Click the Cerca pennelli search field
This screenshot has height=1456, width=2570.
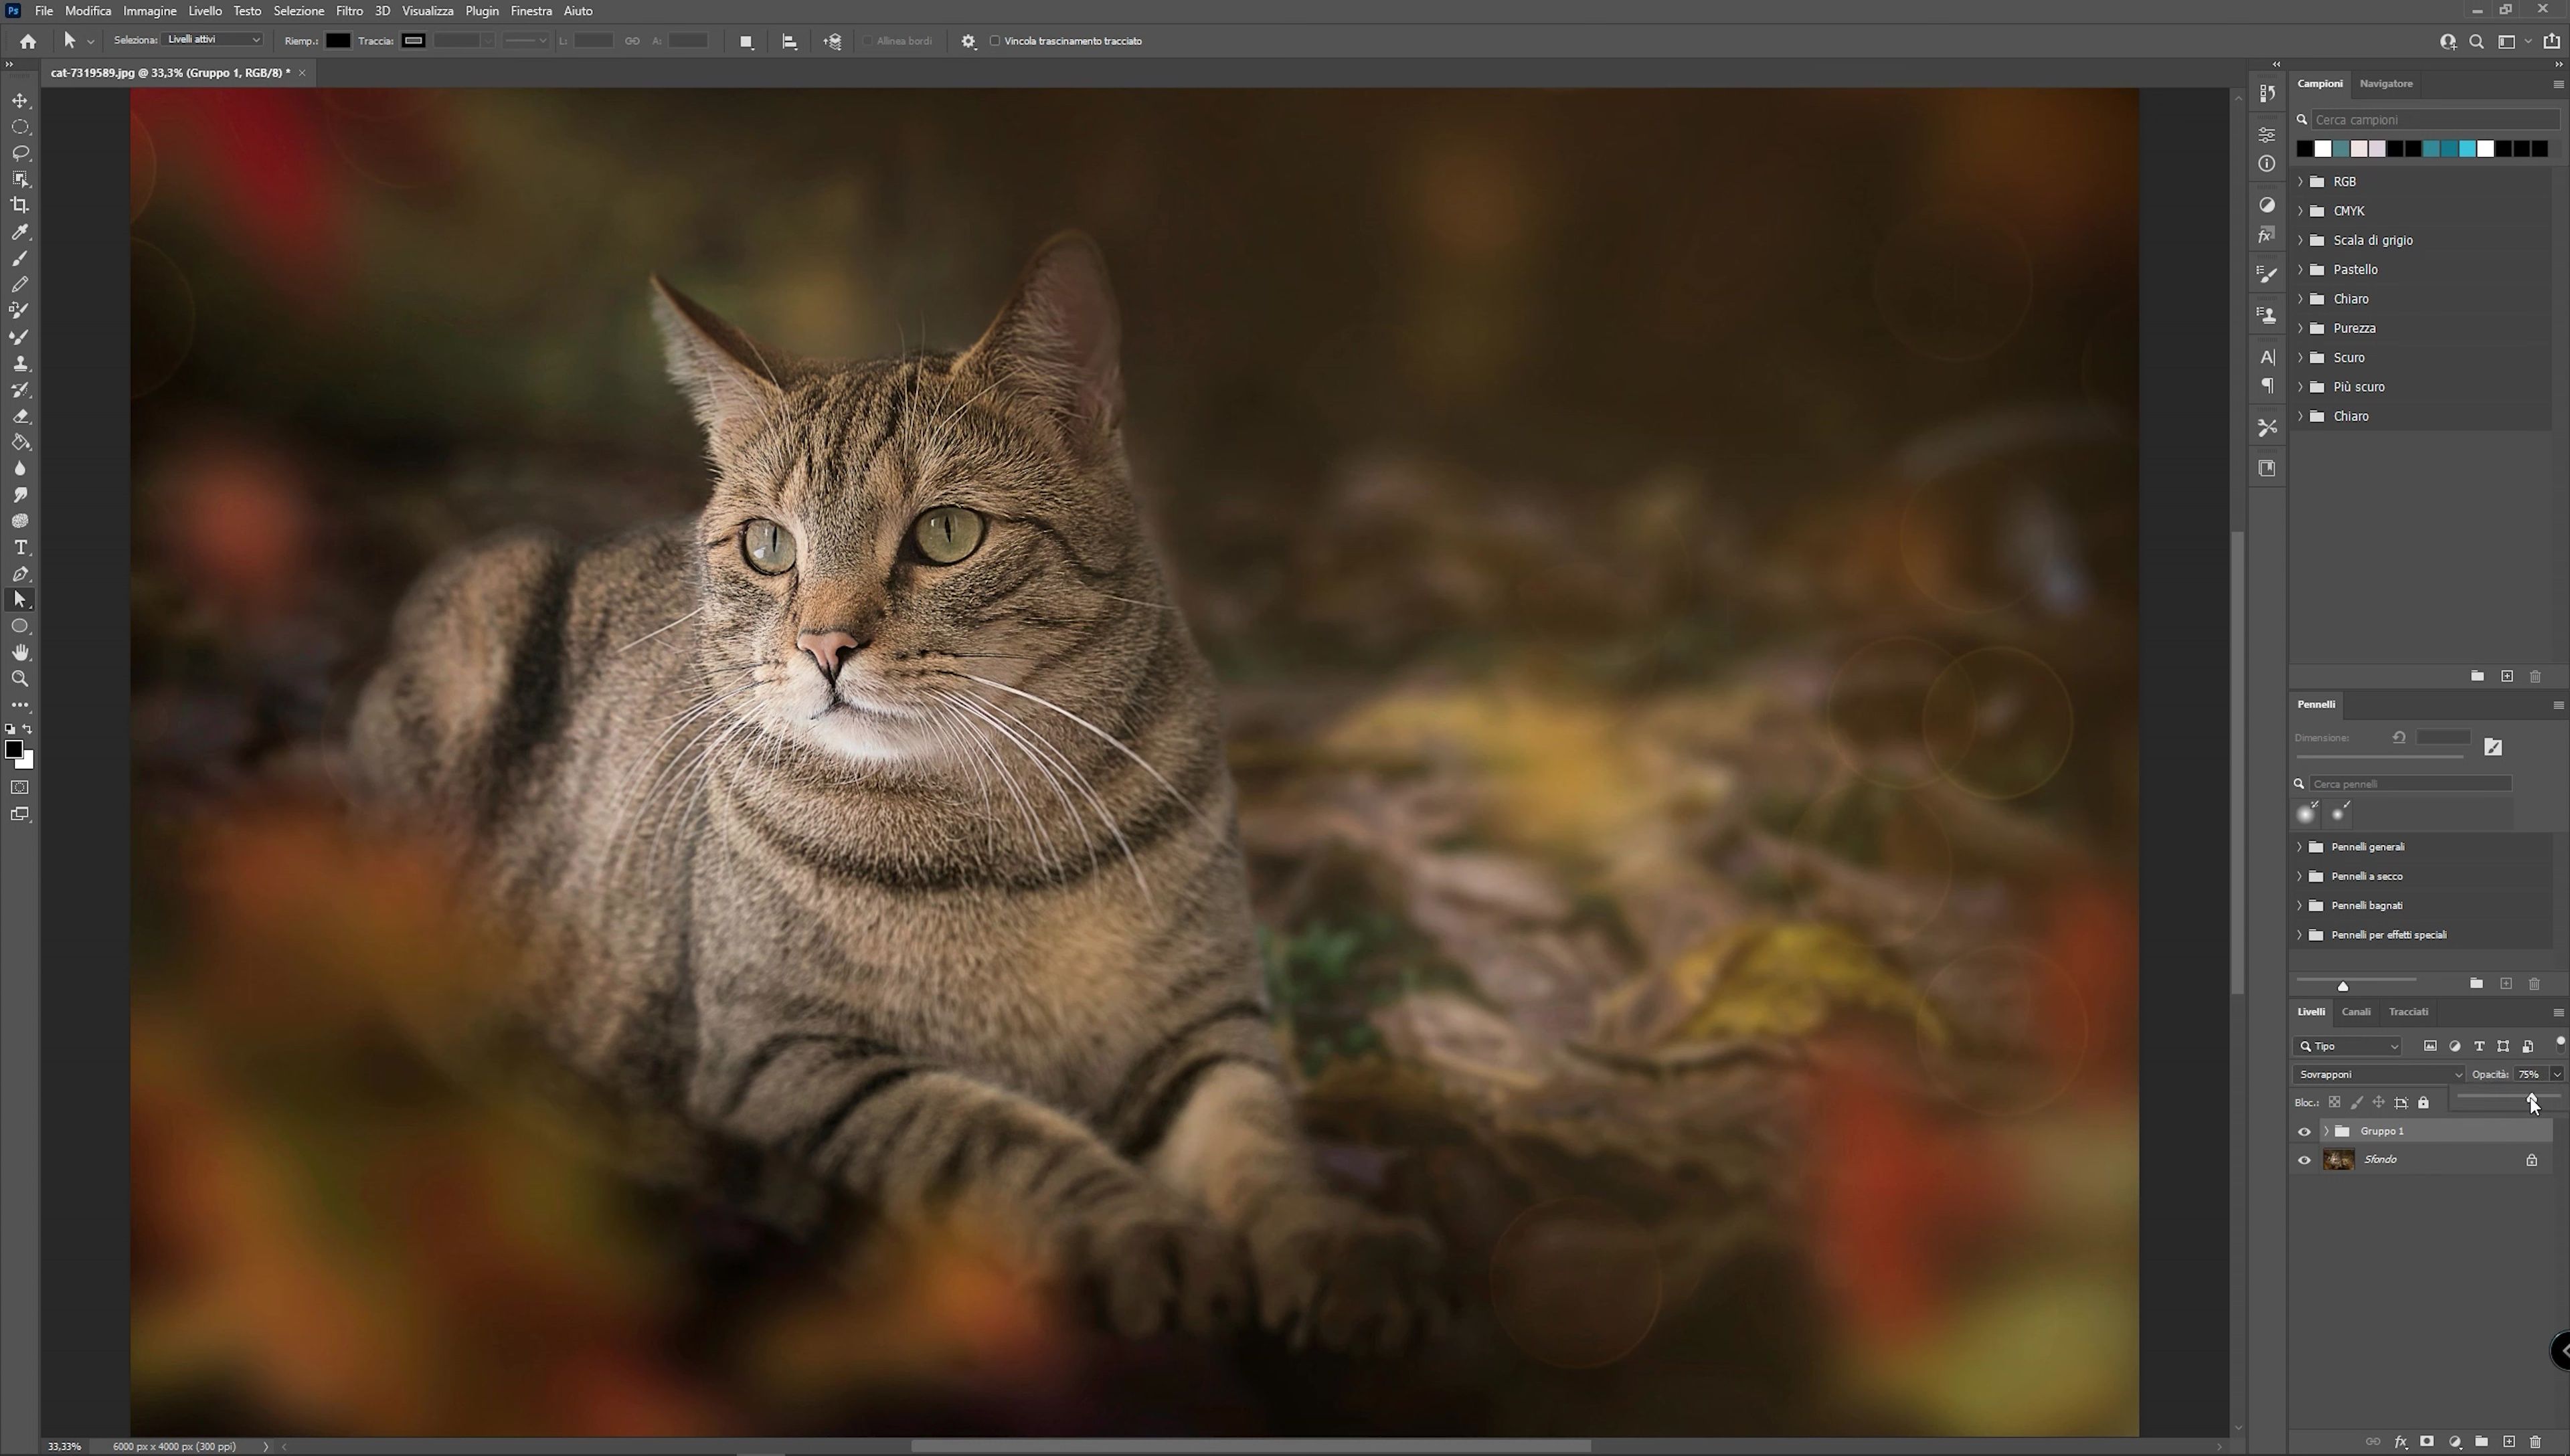coord(2410,784)
